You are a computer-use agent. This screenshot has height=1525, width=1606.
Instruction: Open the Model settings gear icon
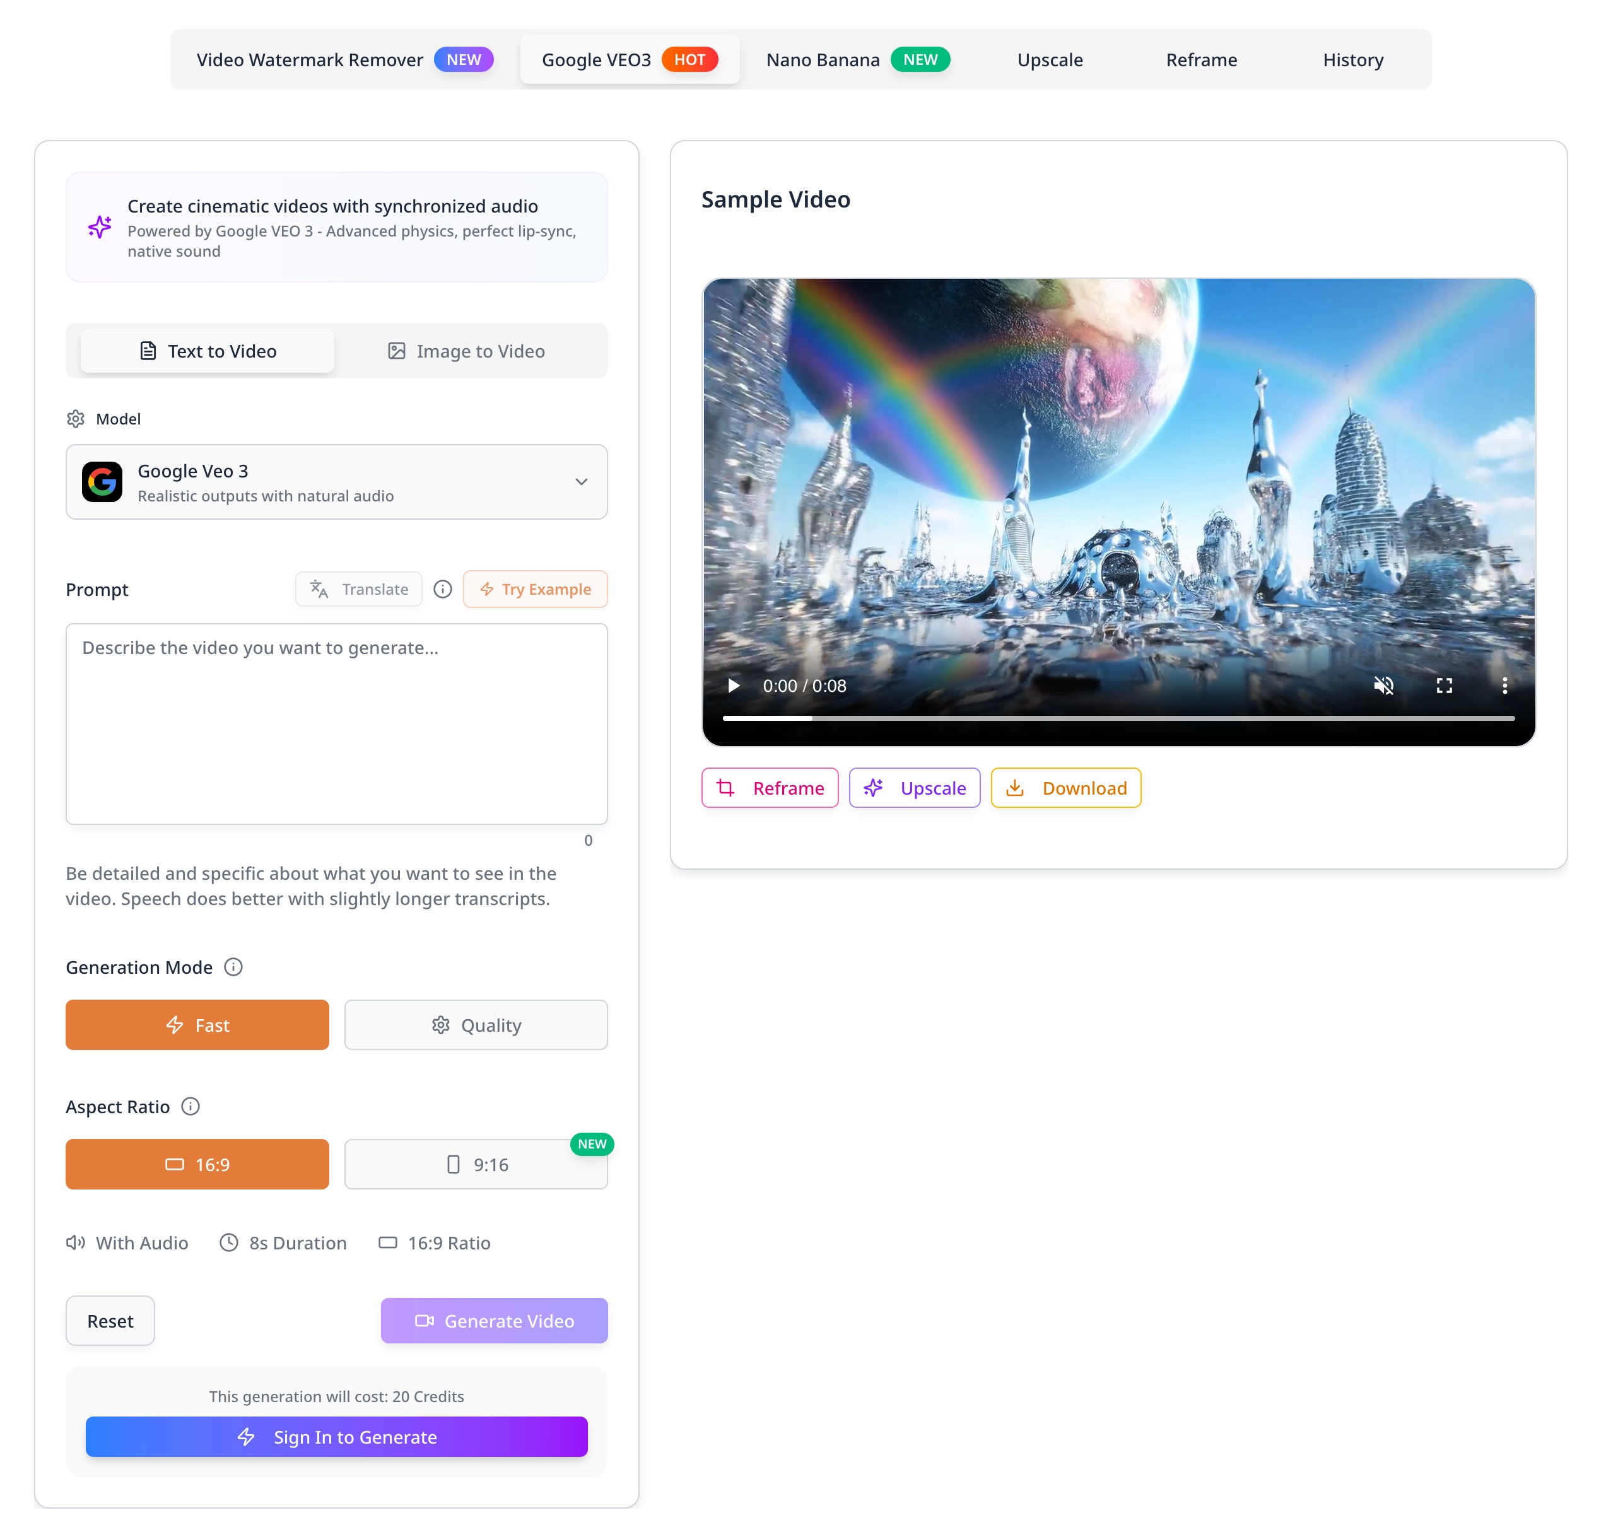[x=75, y=419]
